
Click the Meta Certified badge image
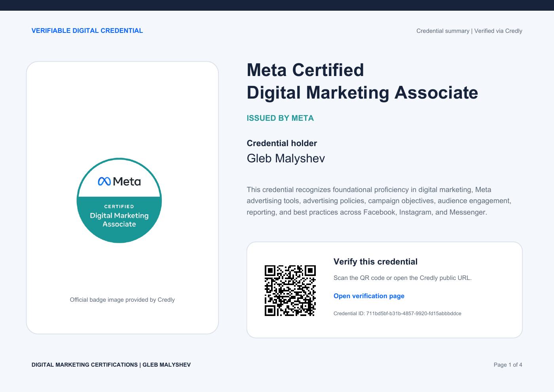click(119, 200)
